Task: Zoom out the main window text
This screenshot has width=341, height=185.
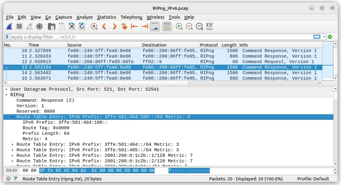Action: pyautogui.click(x=189, y=27)
